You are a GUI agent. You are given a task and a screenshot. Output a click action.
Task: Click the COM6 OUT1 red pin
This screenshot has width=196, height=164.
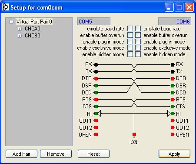click(x=173, y=120)
